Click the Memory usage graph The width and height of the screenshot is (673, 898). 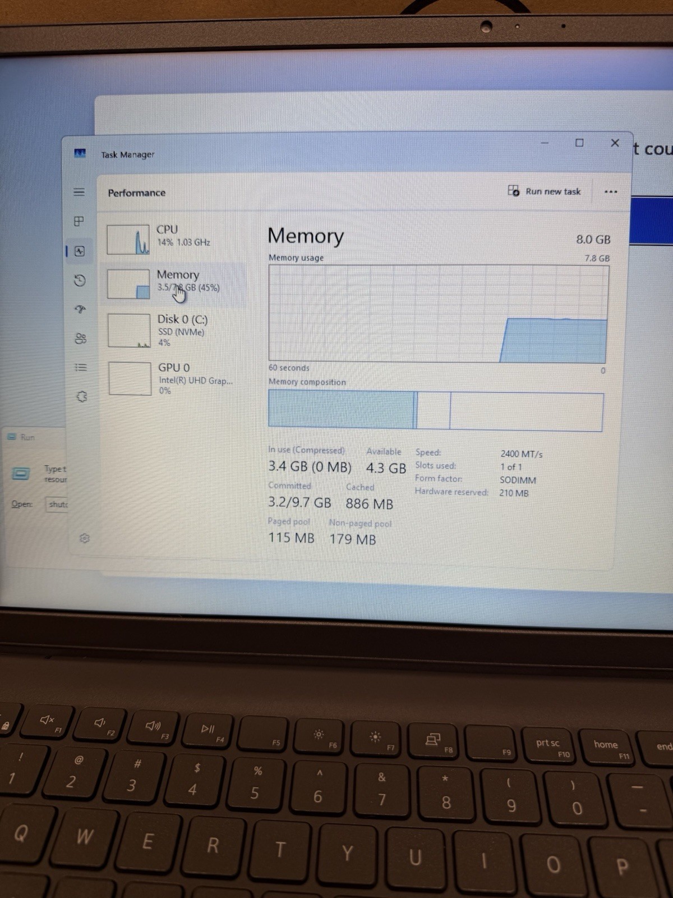click(439, 314)
